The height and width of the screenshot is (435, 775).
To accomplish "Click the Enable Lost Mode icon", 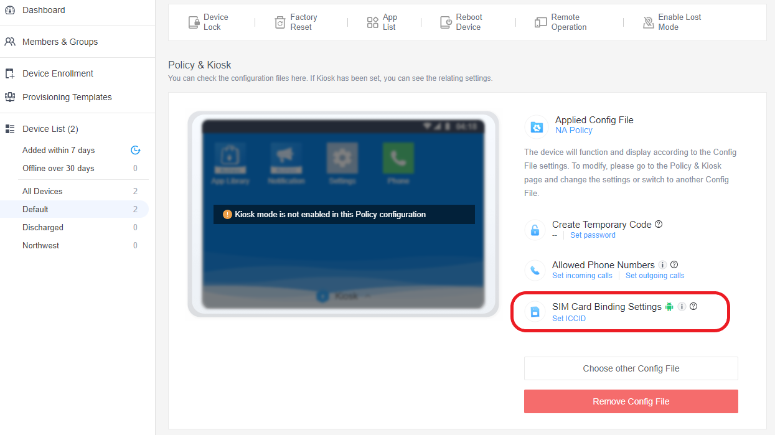I will (x=649, y=22).
